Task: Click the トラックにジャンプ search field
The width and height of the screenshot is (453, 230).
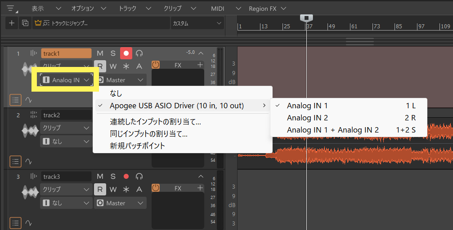Action: pos(101,23)
